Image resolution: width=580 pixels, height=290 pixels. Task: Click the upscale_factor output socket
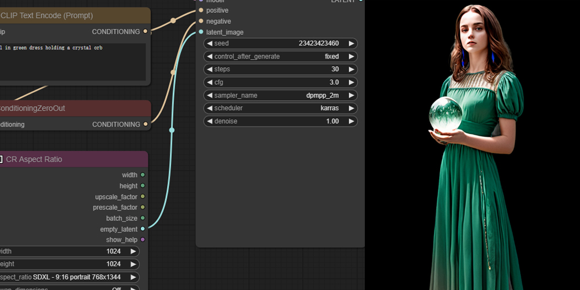tap(143, 197)
